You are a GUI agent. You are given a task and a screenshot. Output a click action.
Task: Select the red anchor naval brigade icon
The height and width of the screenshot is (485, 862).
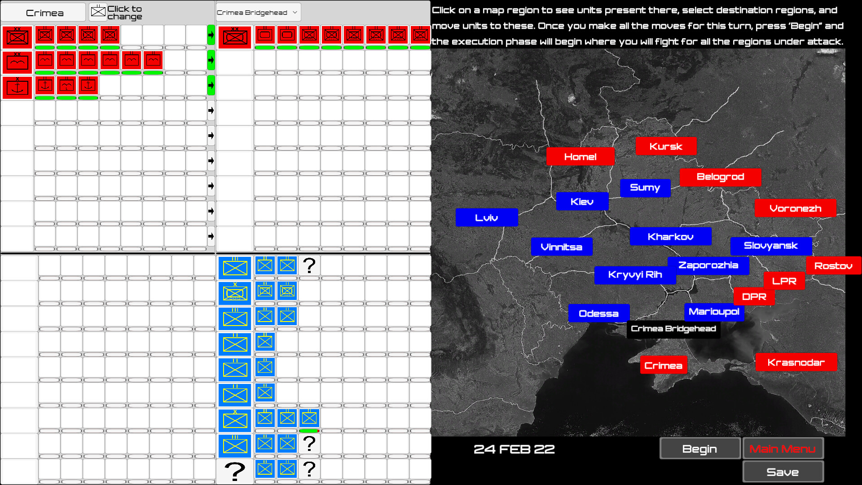[x=17, y=87]
